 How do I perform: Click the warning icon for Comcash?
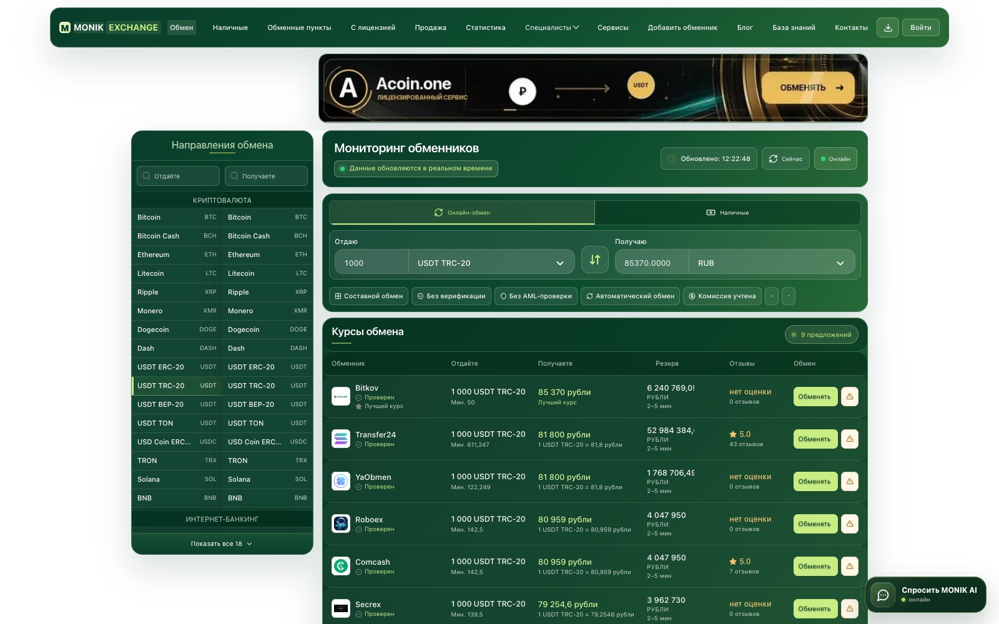(850, 566)
